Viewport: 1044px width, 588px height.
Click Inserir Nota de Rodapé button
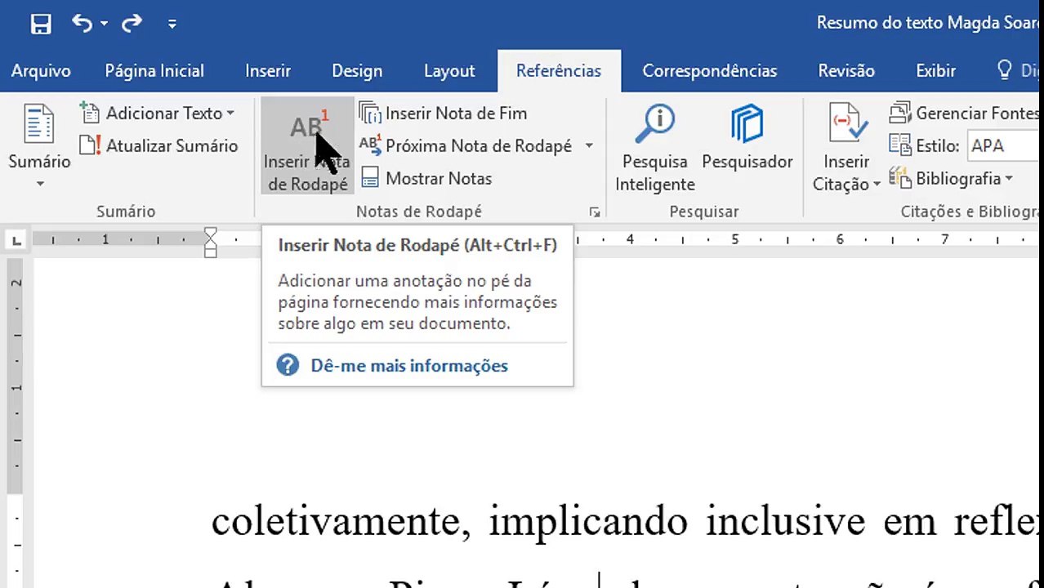tap(307, 147)
